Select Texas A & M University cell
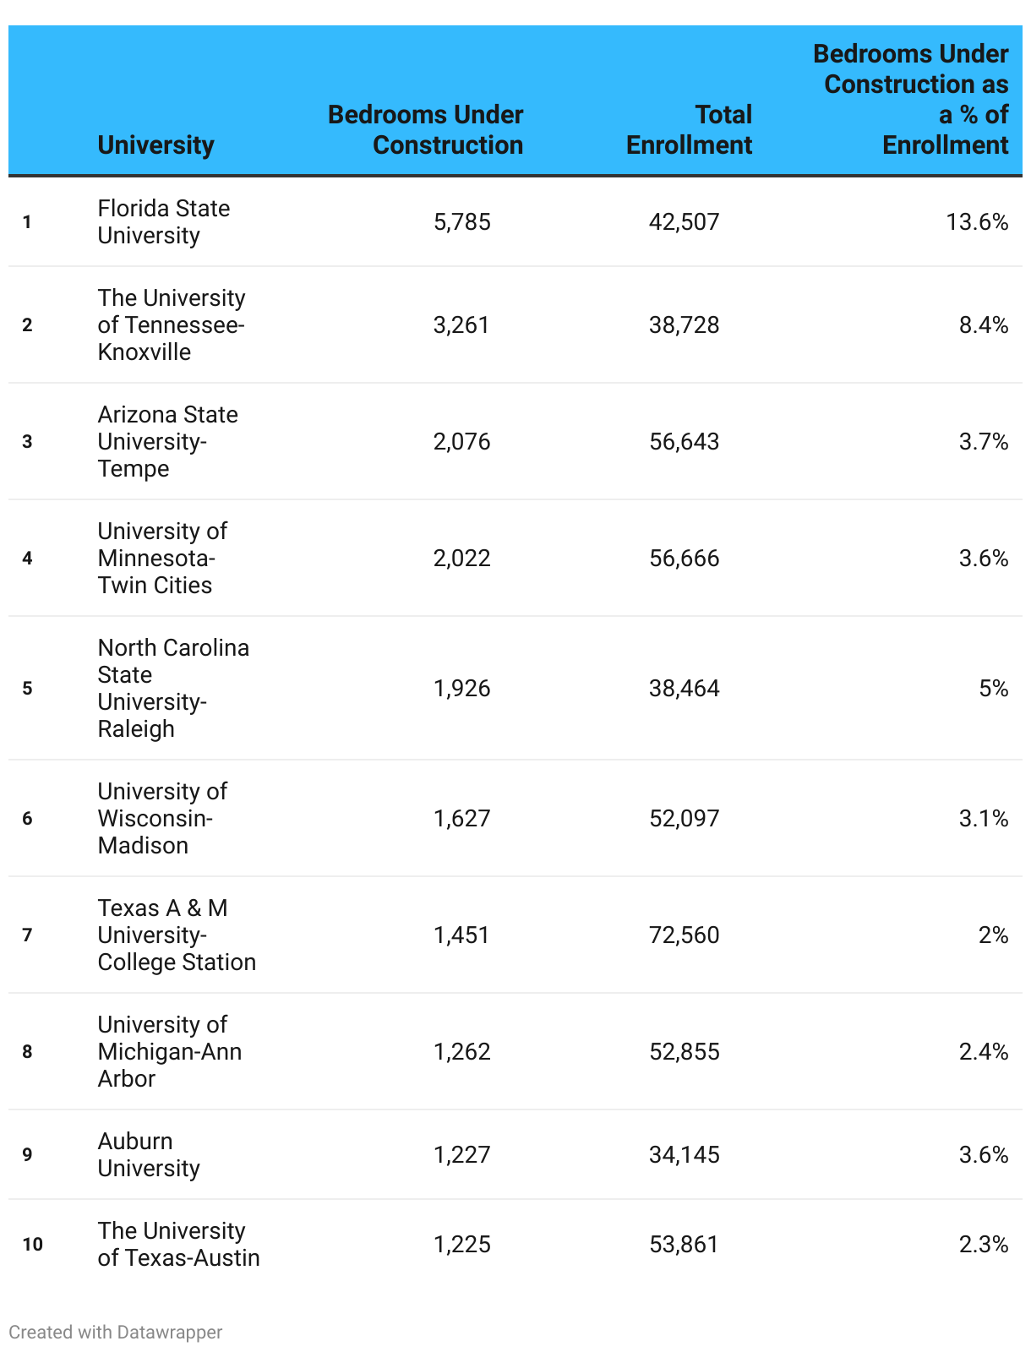The height and width of the screenshot is (1352, 1031). click(x=176, y=935)
